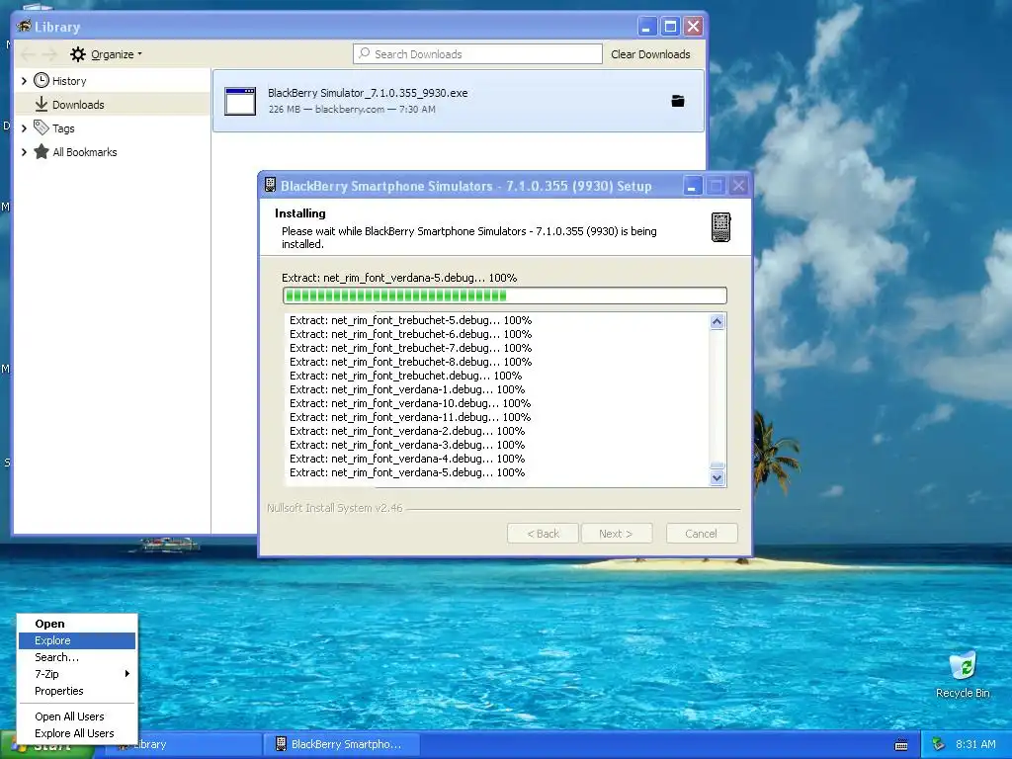This screenshot has width=1012, height=759.
Task: Click log line net_rim_font_trebuchet-8.debug
Action: click(x=410, y=362)
